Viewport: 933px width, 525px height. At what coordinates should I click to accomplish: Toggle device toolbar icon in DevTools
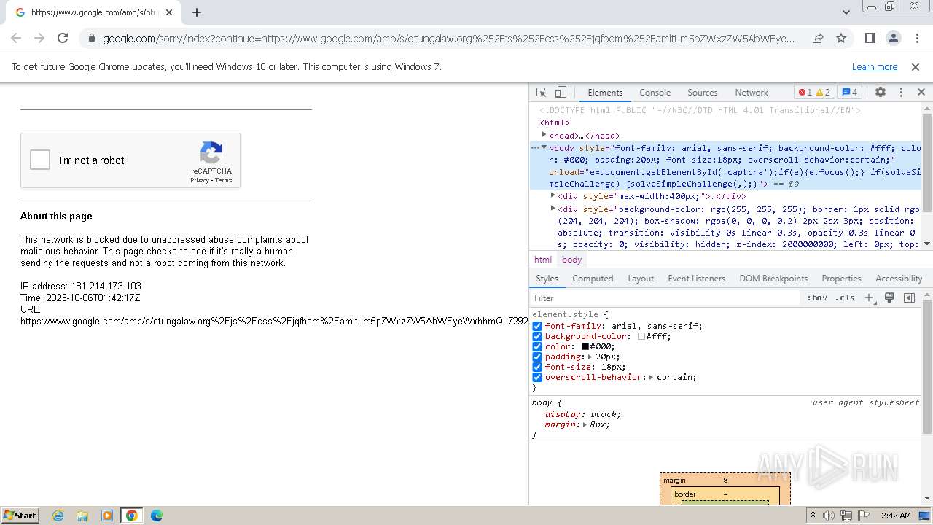click(561, 93)
